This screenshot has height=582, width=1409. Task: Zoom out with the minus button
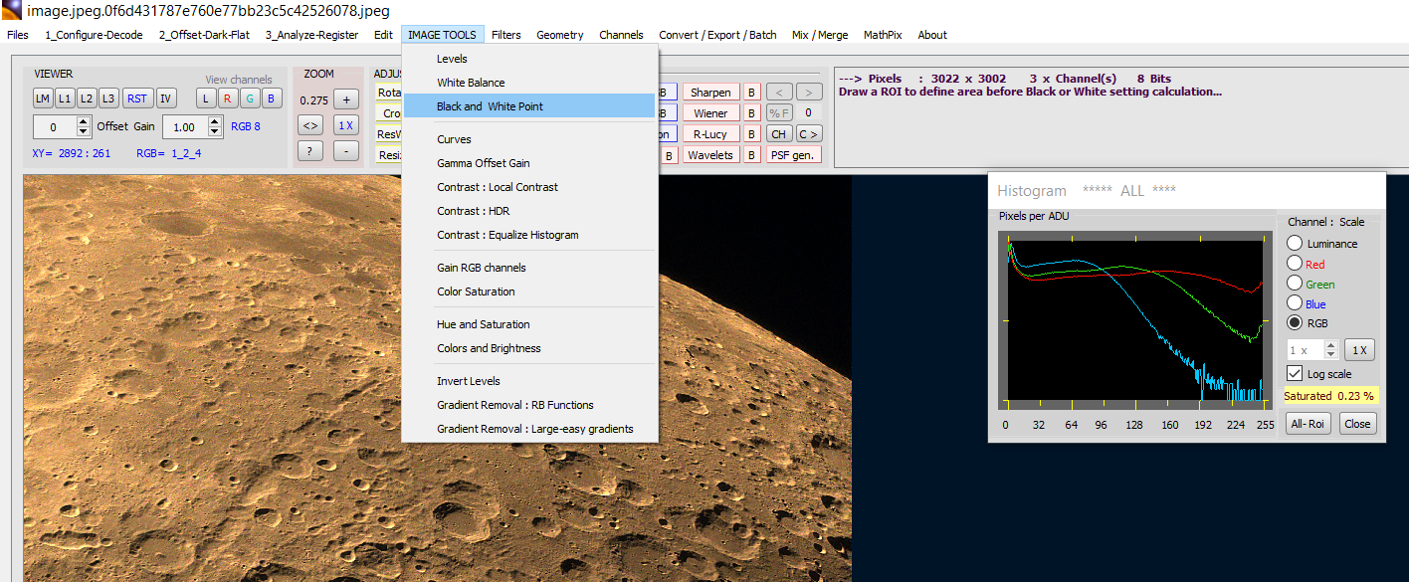(345, 151)
